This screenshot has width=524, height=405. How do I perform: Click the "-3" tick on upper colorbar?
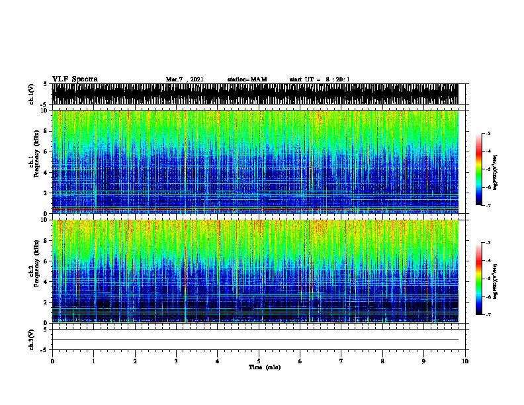coord(488,133)
